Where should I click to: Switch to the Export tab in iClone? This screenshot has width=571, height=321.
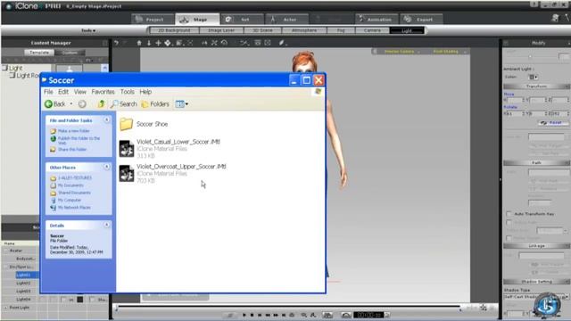tap(421, 20)
